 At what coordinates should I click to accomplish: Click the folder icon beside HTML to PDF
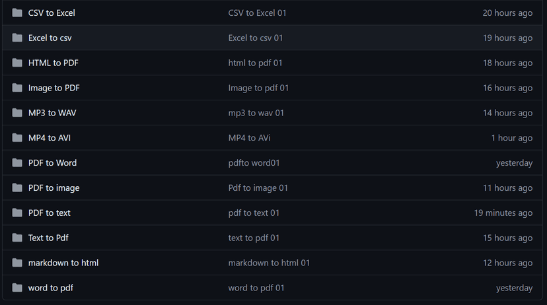pyautogui.click(x=17, y=63)
